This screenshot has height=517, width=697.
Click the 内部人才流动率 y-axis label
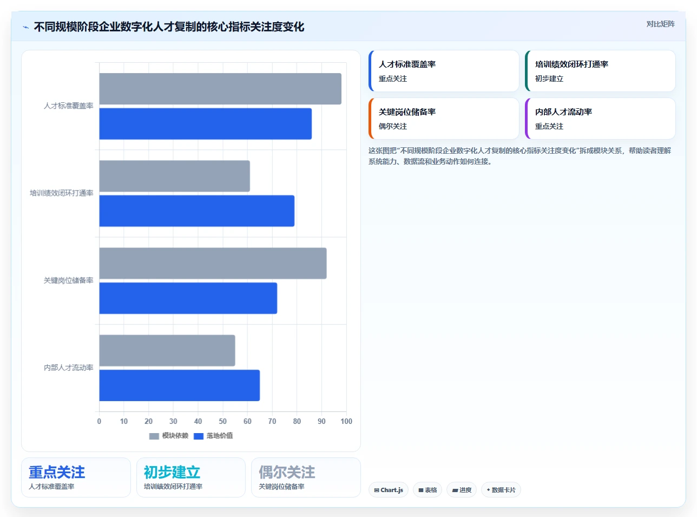click(69, 368)
